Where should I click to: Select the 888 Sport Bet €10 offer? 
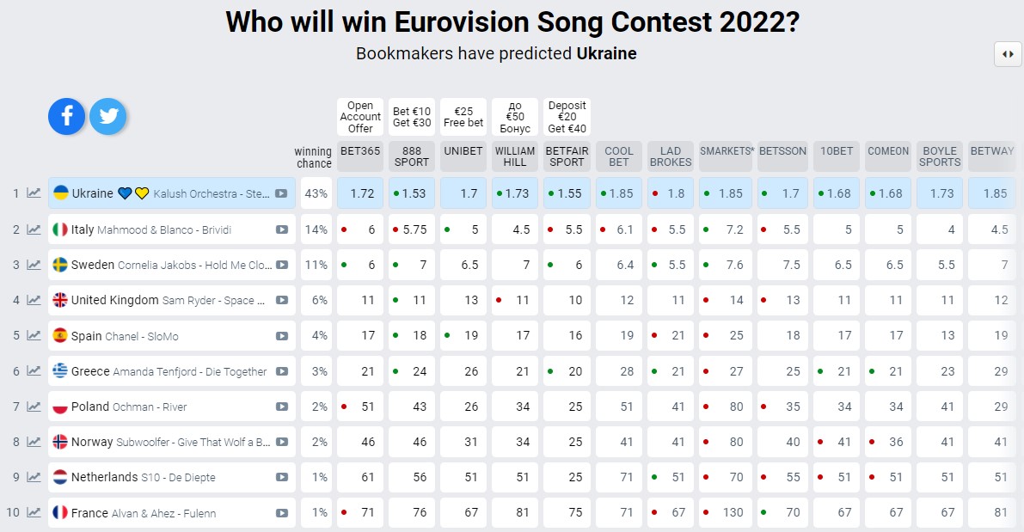point(412,117)
